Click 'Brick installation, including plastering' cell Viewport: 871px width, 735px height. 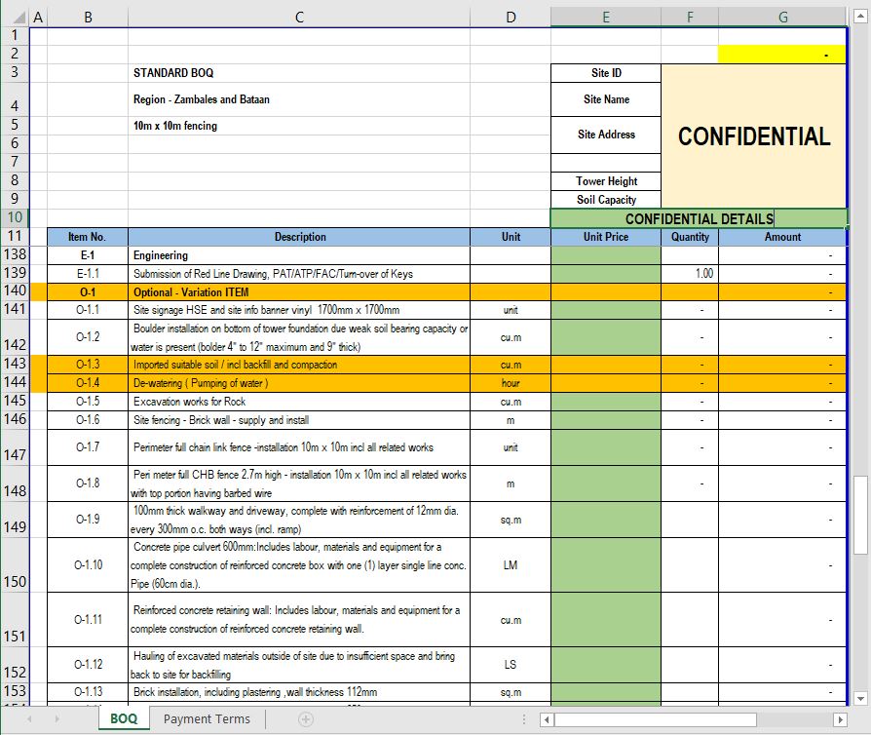(299, 692)
